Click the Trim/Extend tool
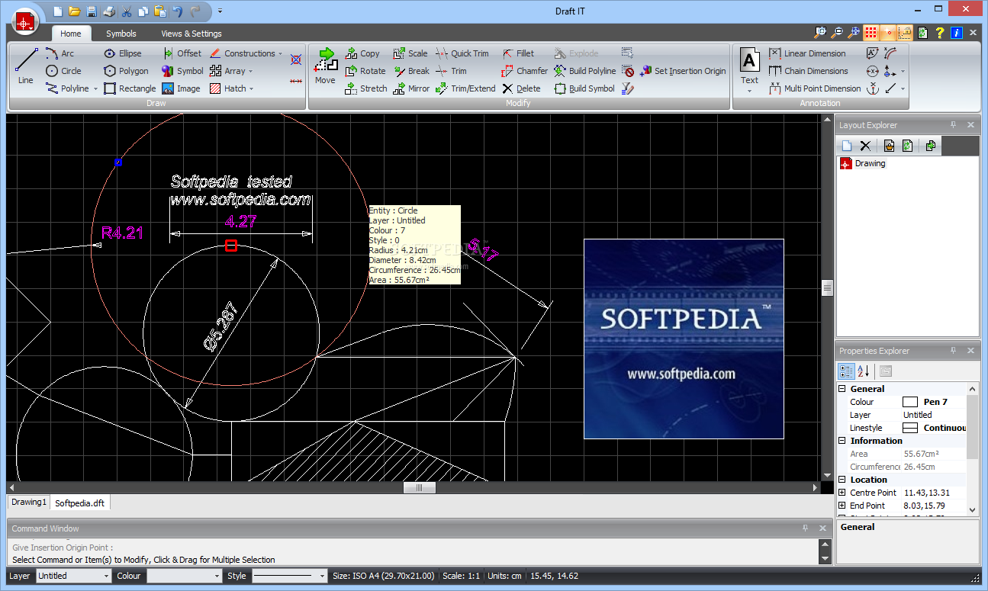 [465, 88]
